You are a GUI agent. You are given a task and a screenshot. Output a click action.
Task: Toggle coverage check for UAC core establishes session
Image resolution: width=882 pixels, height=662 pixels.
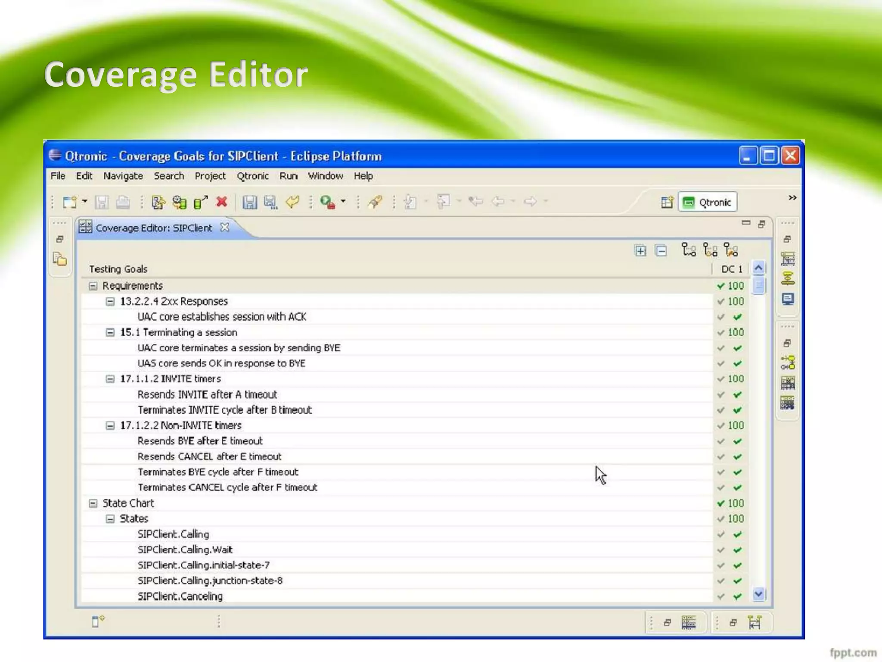point(737,317)
